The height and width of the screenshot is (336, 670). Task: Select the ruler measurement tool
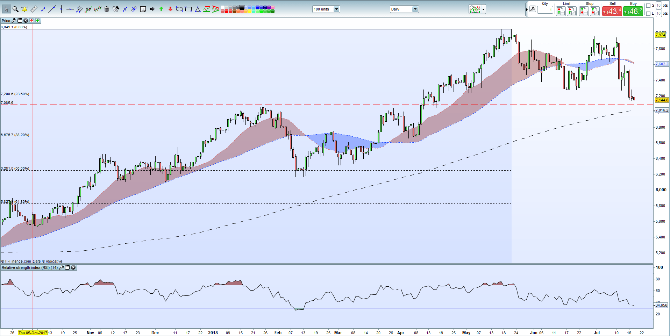coord(34,9)
